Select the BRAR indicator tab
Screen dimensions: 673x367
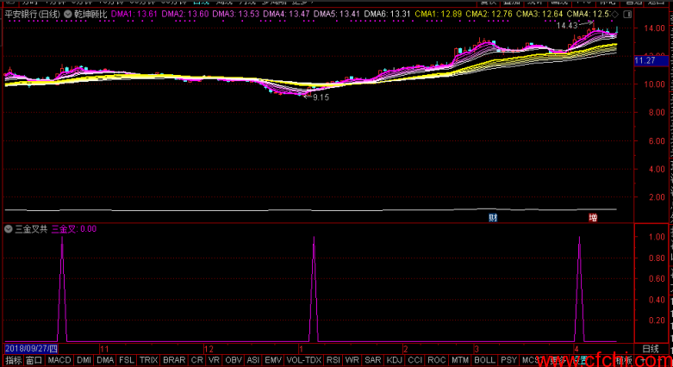(x=174, y=360)
